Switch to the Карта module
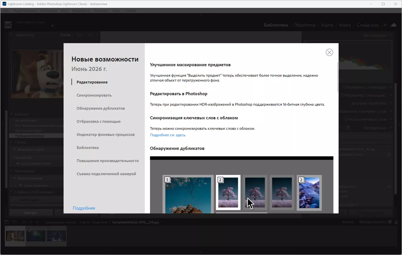The height and width of the screenshot is (255, 402). click(327, 25)
